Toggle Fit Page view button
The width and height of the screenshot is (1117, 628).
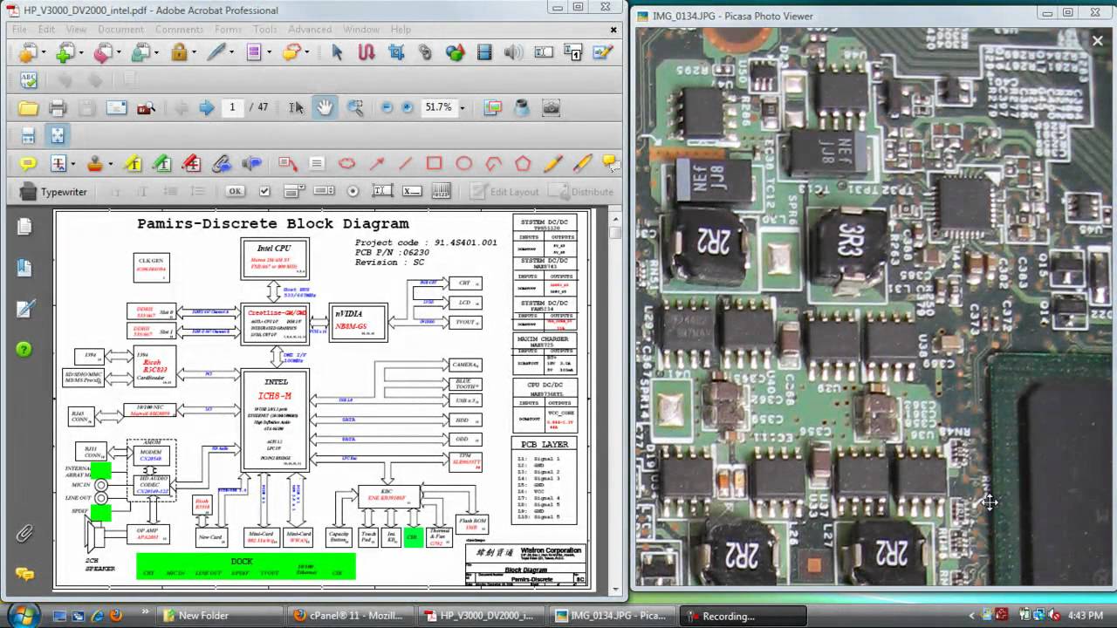coord(58,135)
